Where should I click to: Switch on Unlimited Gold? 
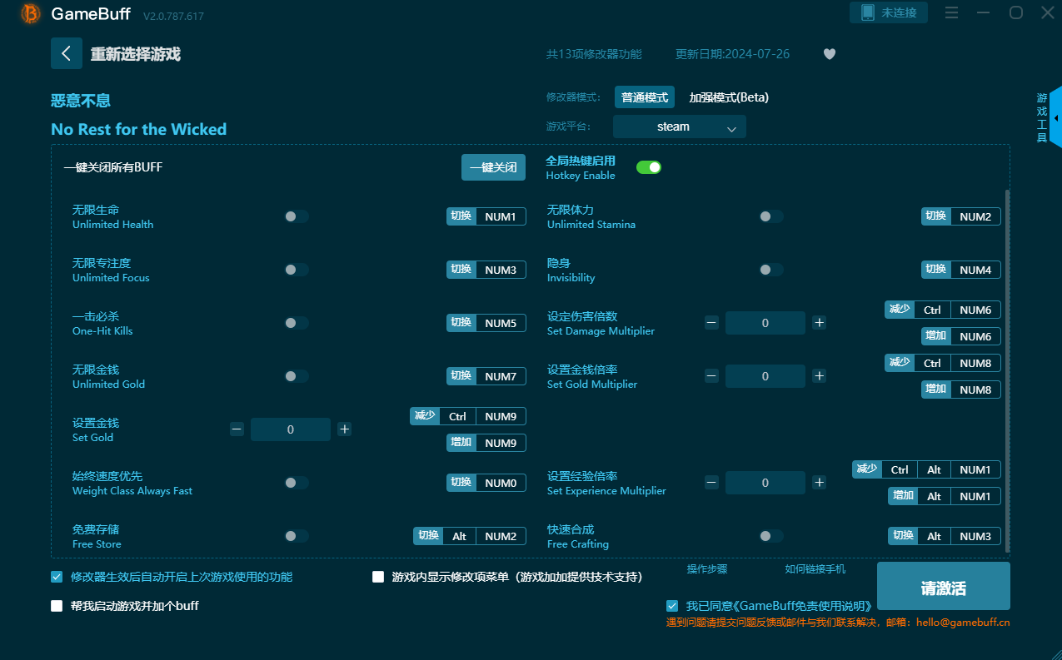[x=296, y=376]
